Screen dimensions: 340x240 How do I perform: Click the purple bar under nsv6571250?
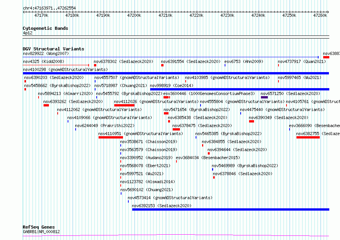click(x=264, y=97)
